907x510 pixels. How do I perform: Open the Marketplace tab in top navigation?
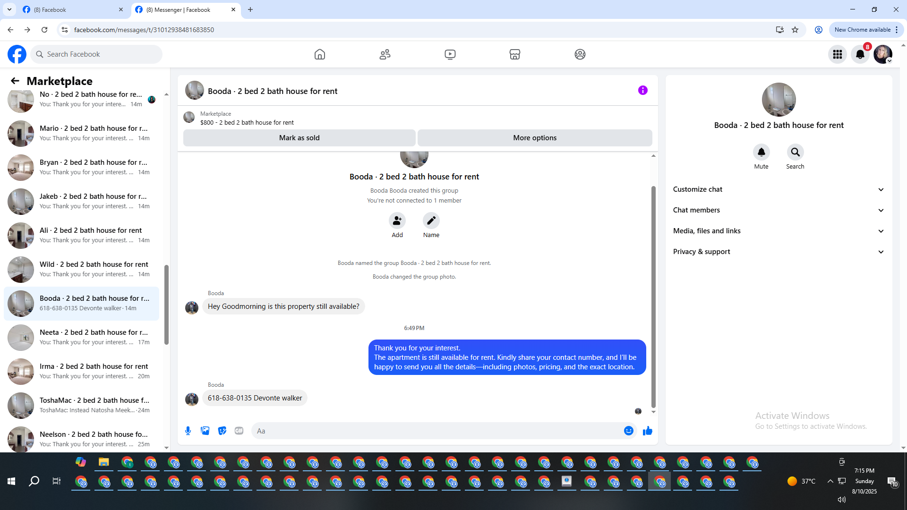point(515,54)
